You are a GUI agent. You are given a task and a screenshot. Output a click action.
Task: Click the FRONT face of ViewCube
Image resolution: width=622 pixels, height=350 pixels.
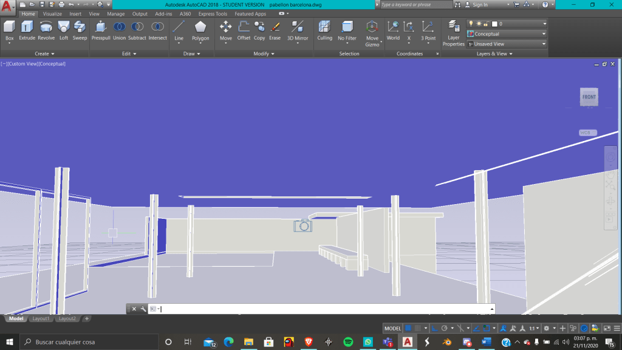pos(589,97)
